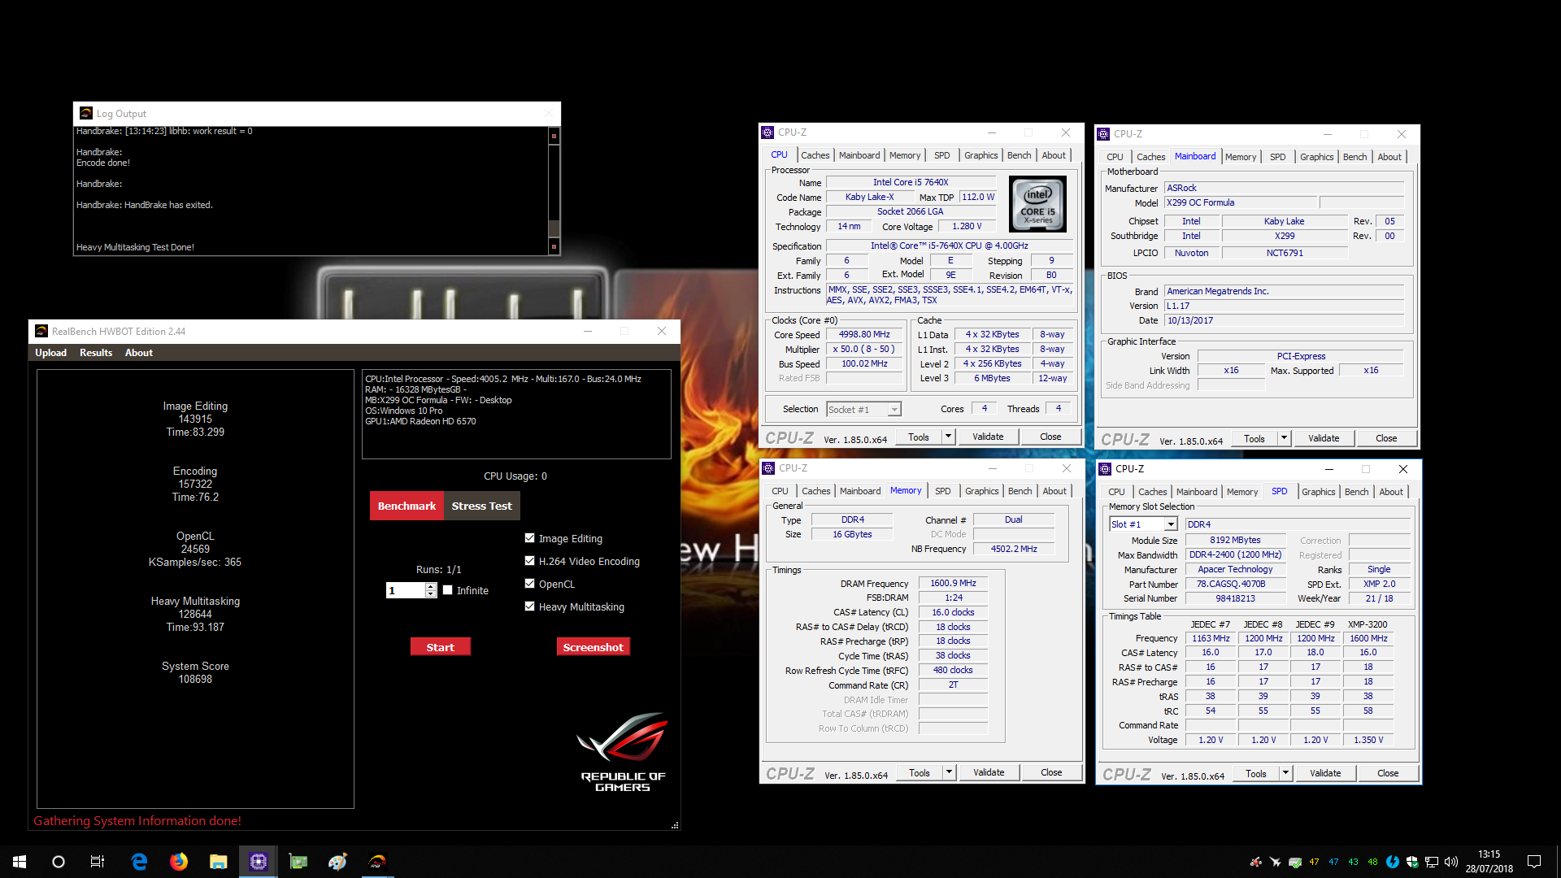Open the Results menu in RealBench

(x=96, y=353)
